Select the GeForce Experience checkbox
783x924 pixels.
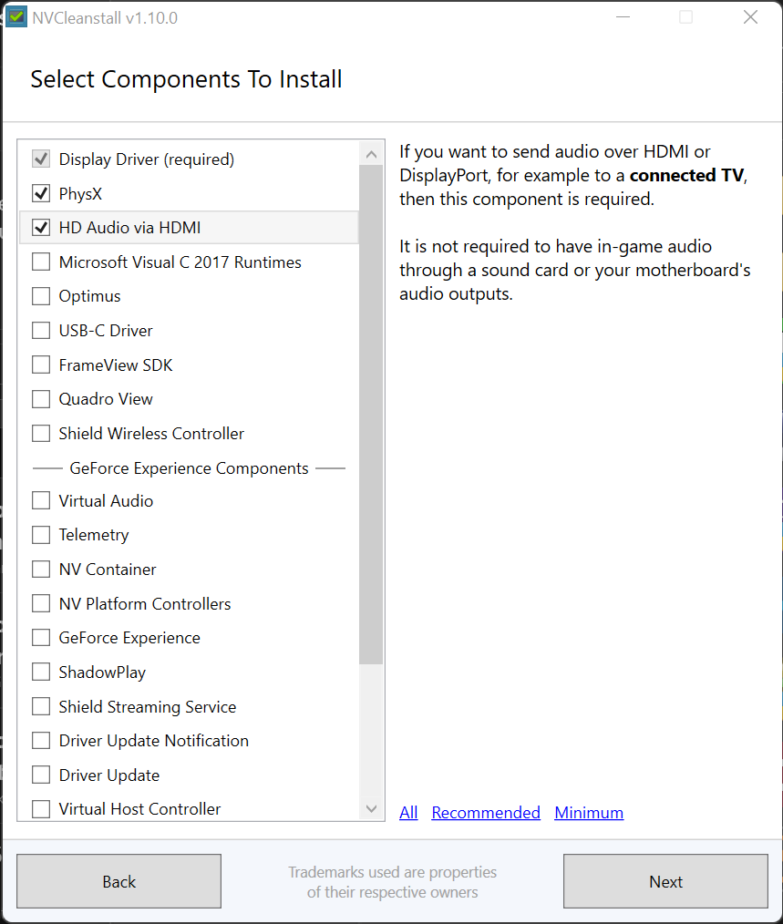point(41,638)
